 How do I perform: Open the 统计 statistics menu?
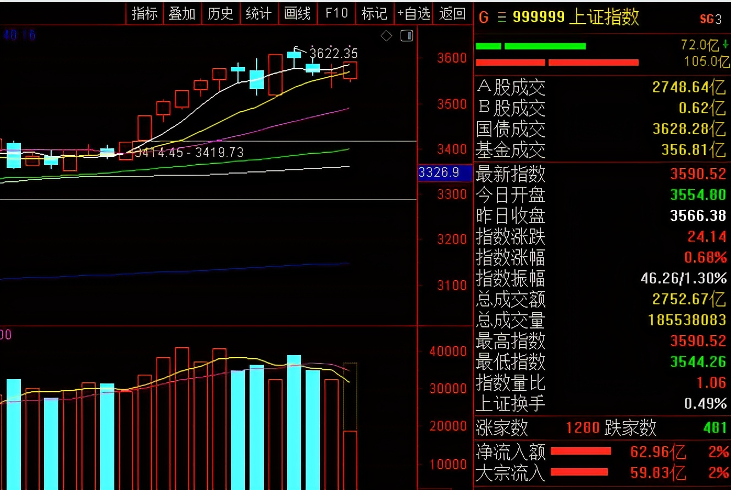pyautogui.click(x=258, y=13)
